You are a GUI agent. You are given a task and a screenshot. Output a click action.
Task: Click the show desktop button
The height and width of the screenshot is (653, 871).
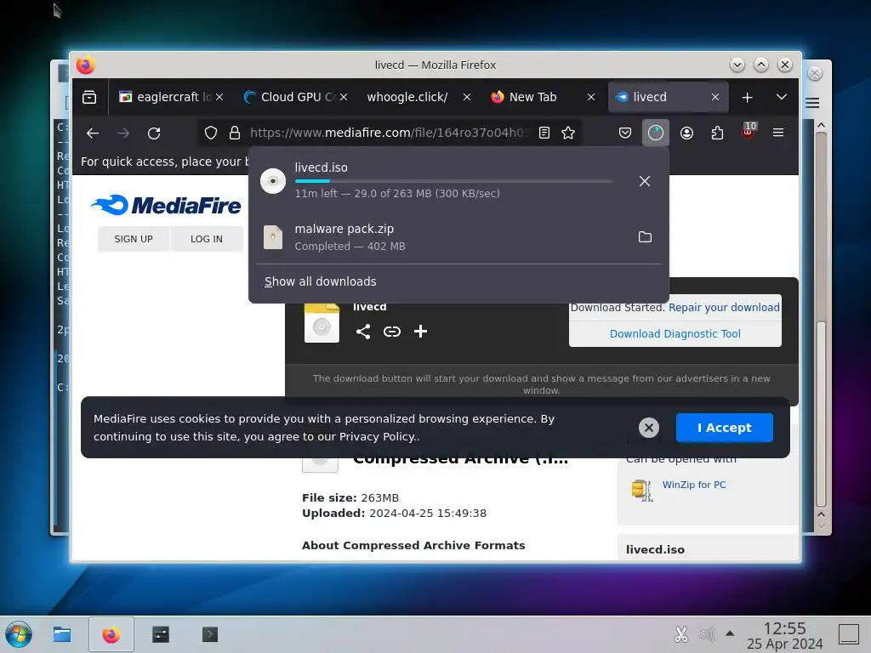848,634
